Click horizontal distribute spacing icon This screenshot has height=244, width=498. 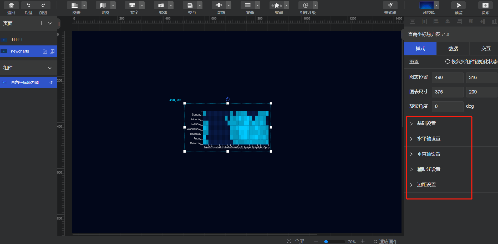(x=424, y=21)
